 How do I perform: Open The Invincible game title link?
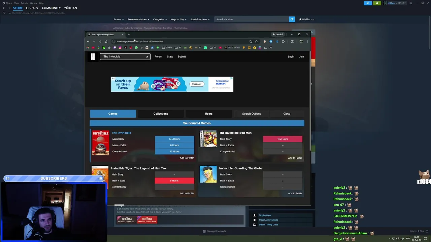(121, 133)
